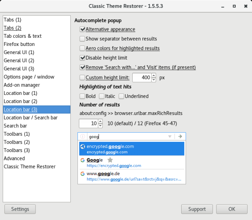Select the Firefox button category

click(37, 44)
